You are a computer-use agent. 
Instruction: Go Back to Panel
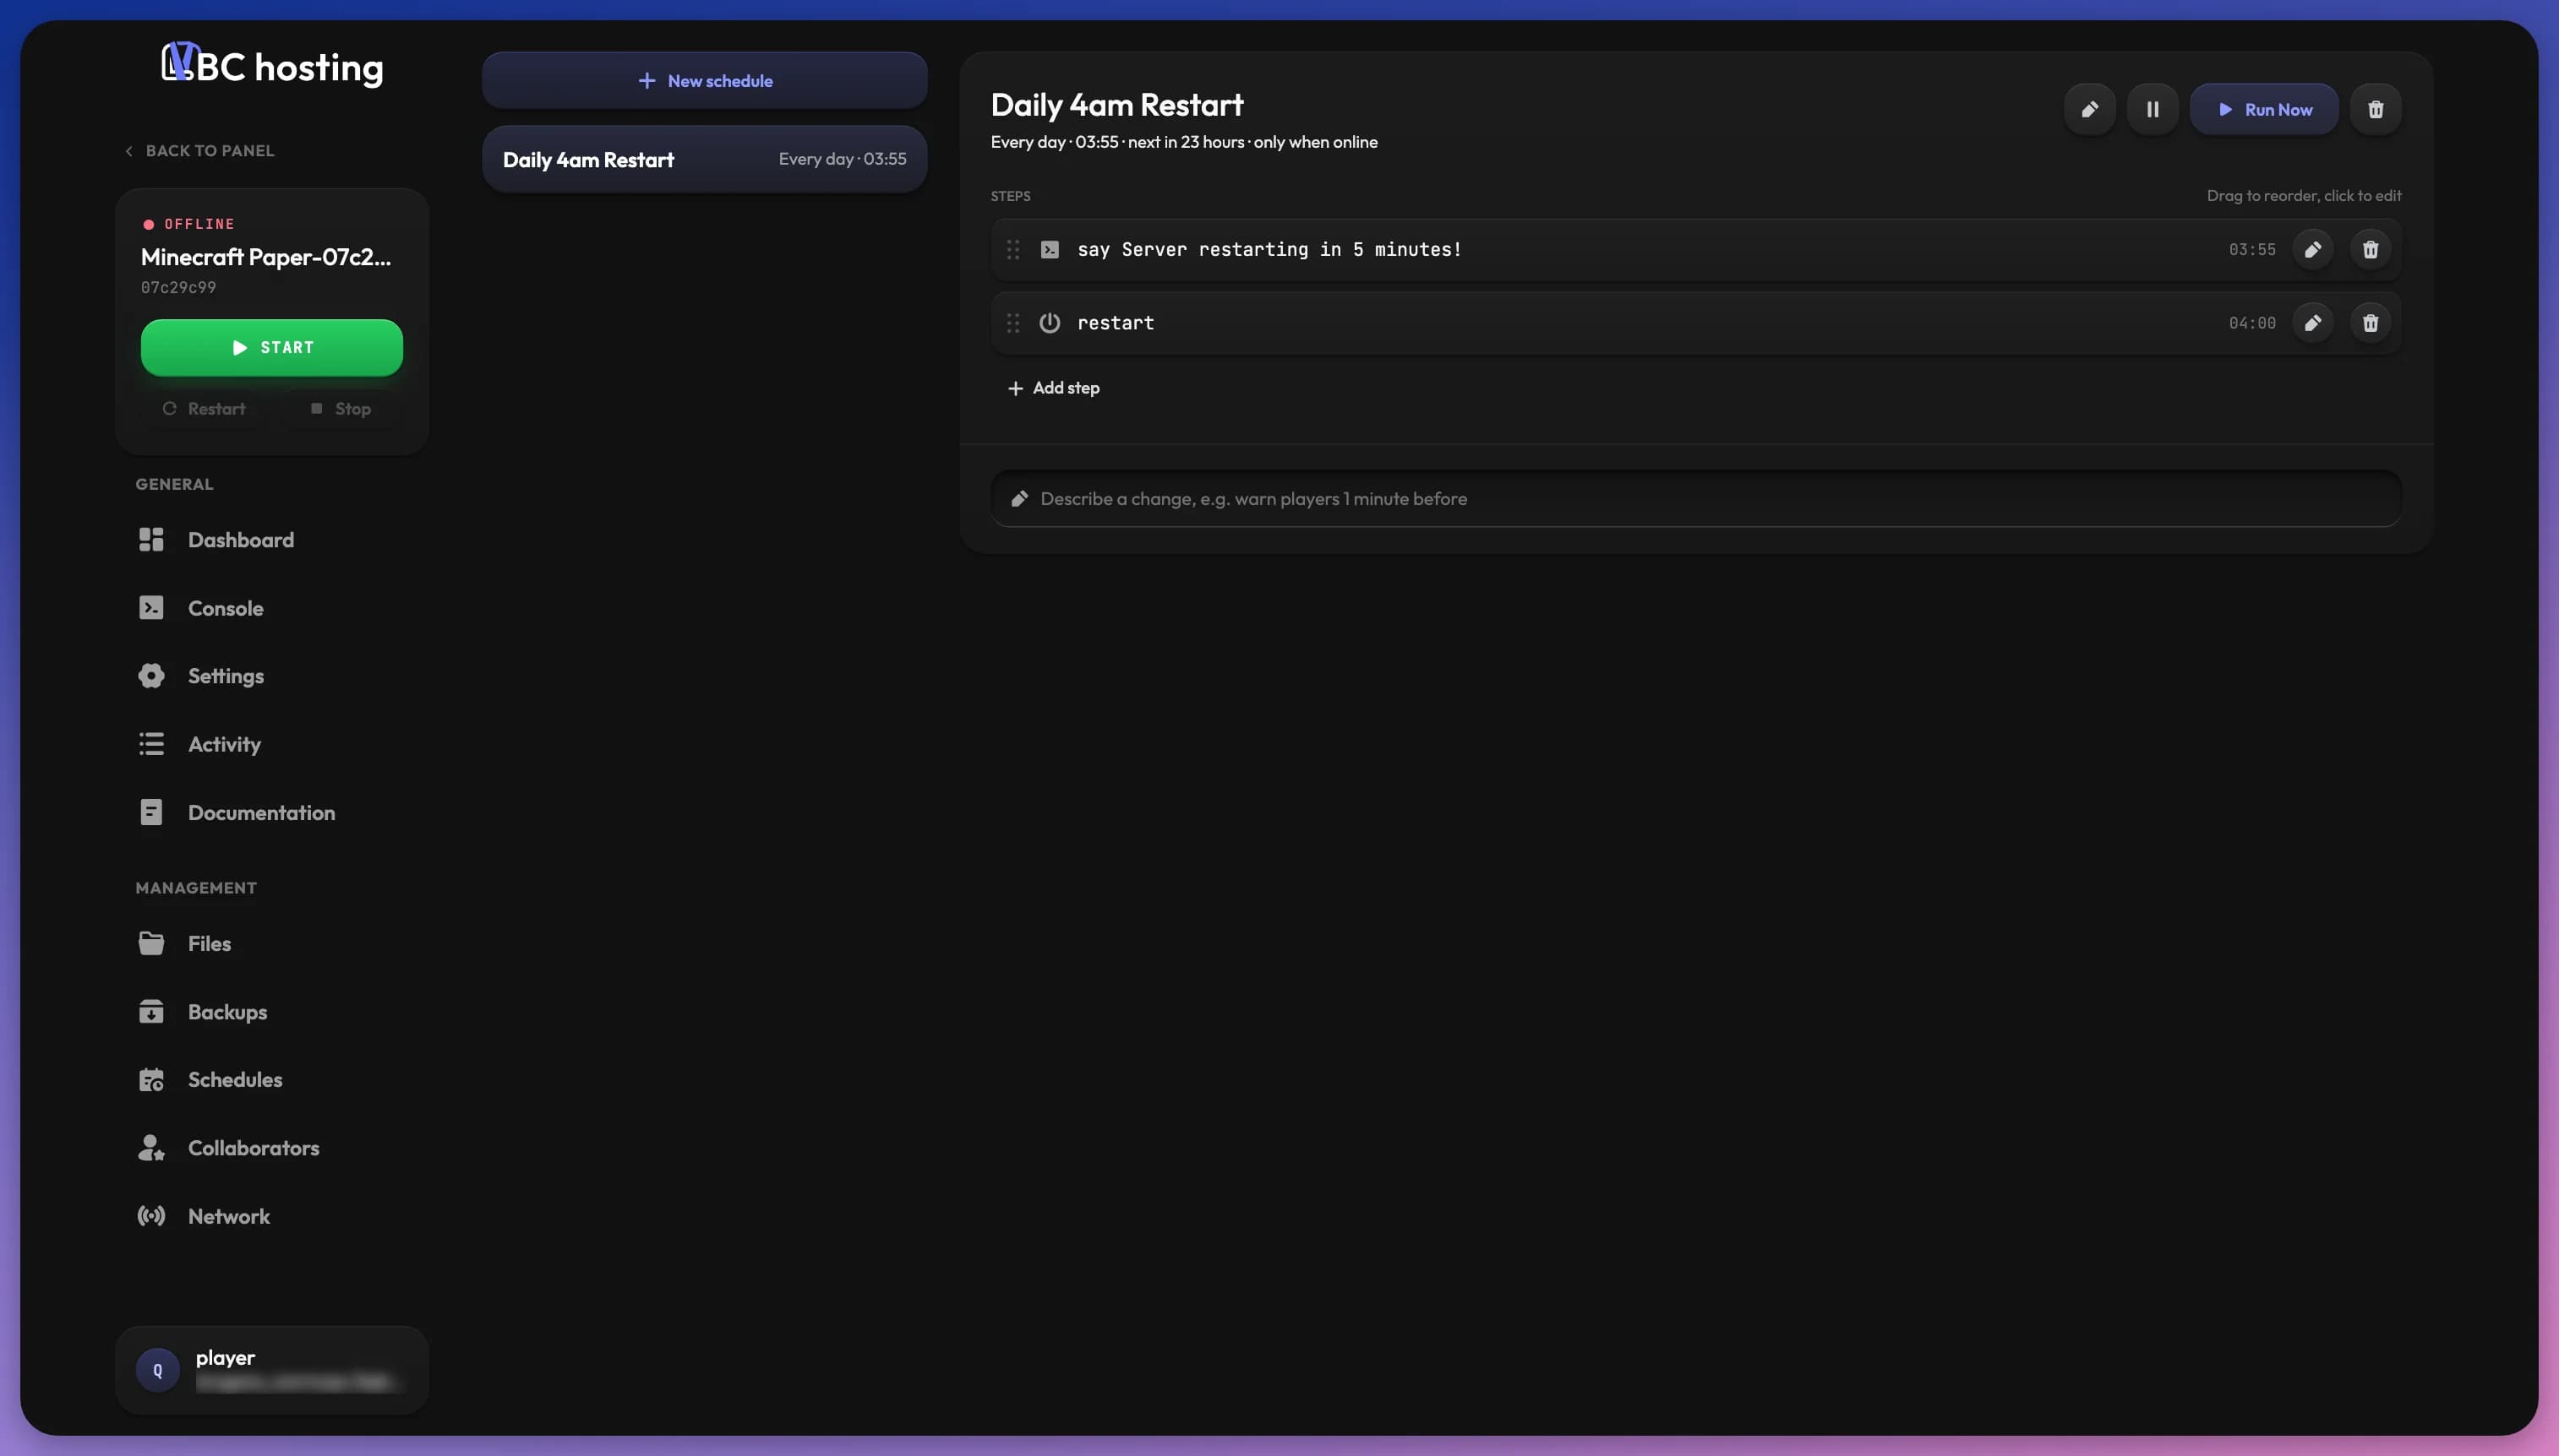click(x=199, y=150)
